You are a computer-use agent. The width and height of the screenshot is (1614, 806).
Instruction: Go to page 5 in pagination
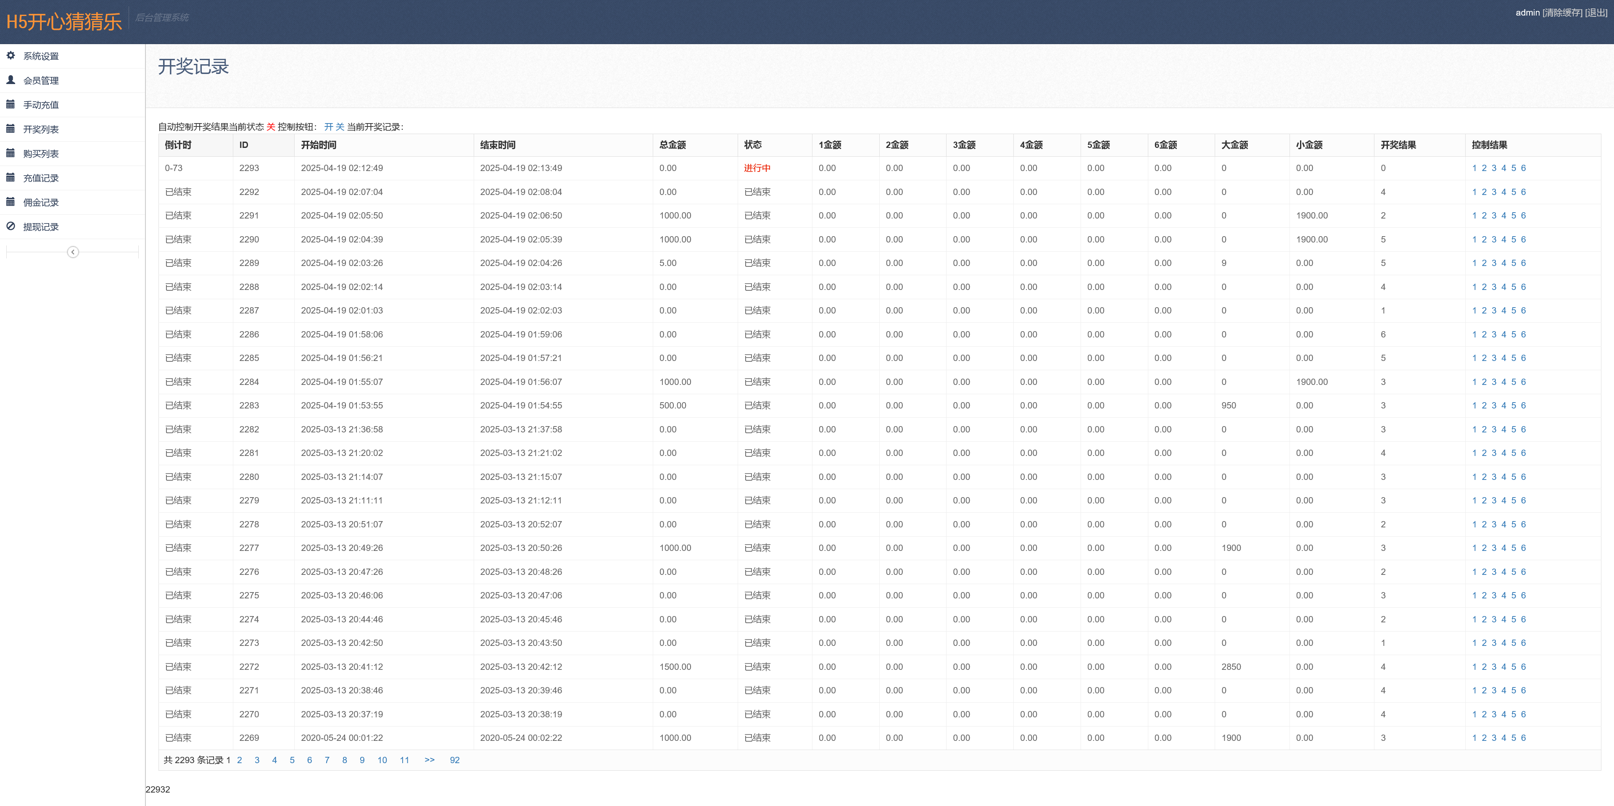292,760
